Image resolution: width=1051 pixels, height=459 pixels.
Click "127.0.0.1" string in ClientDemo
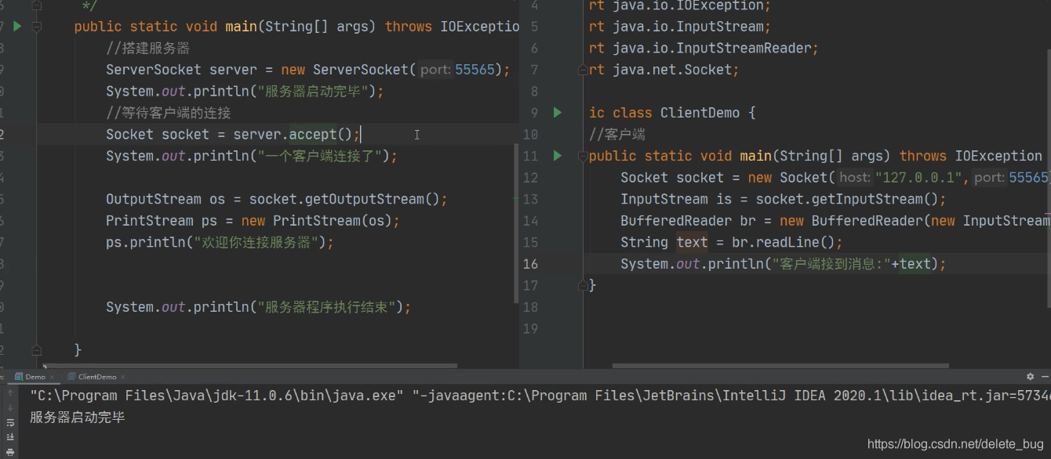[x=918, y=178]
